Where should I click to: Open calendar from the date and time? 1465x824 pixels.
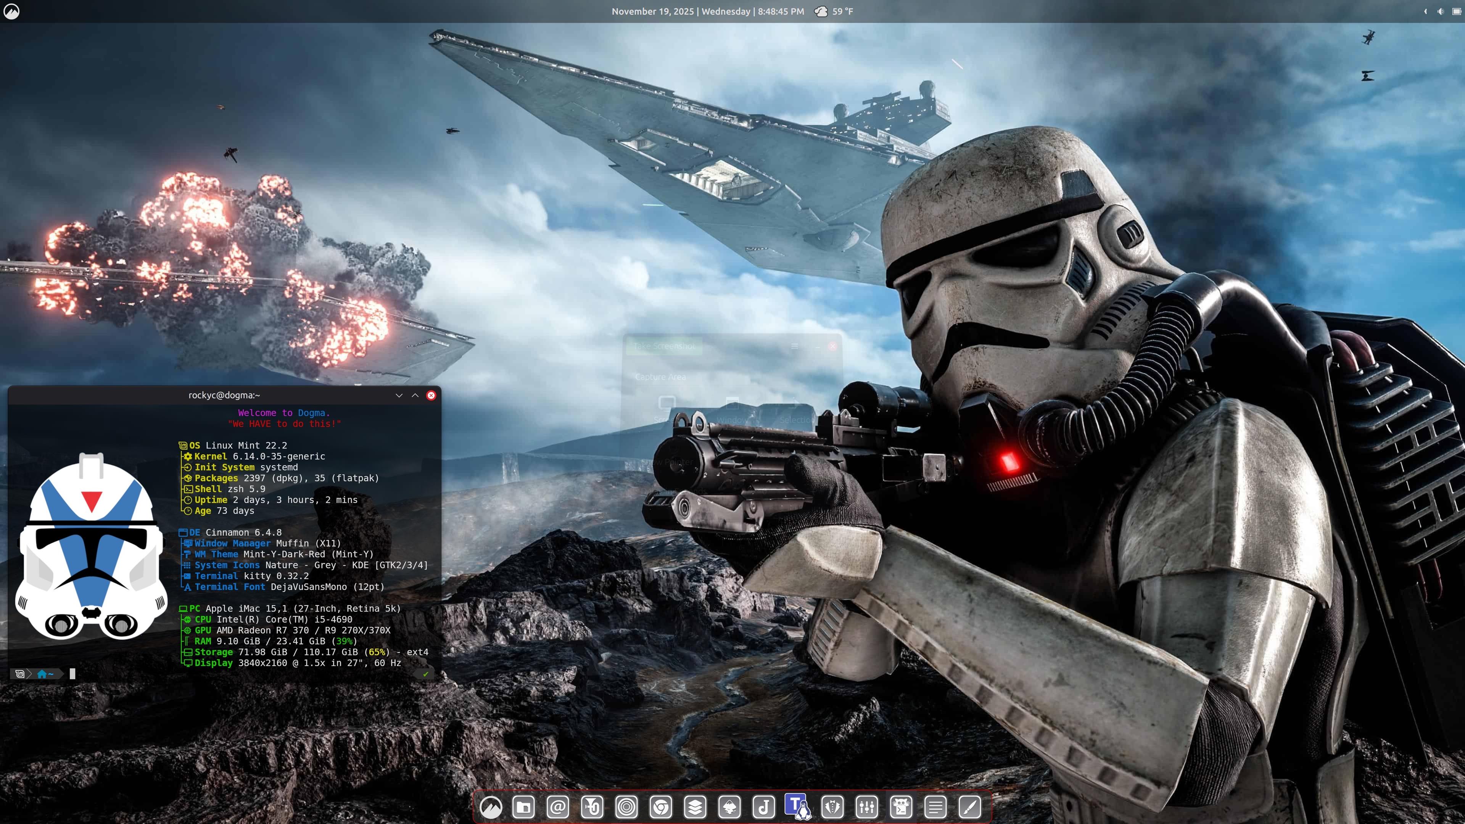707,11
